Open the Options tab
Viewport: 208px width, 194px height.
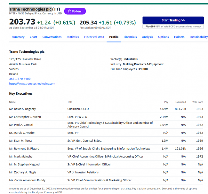[164, 37]
